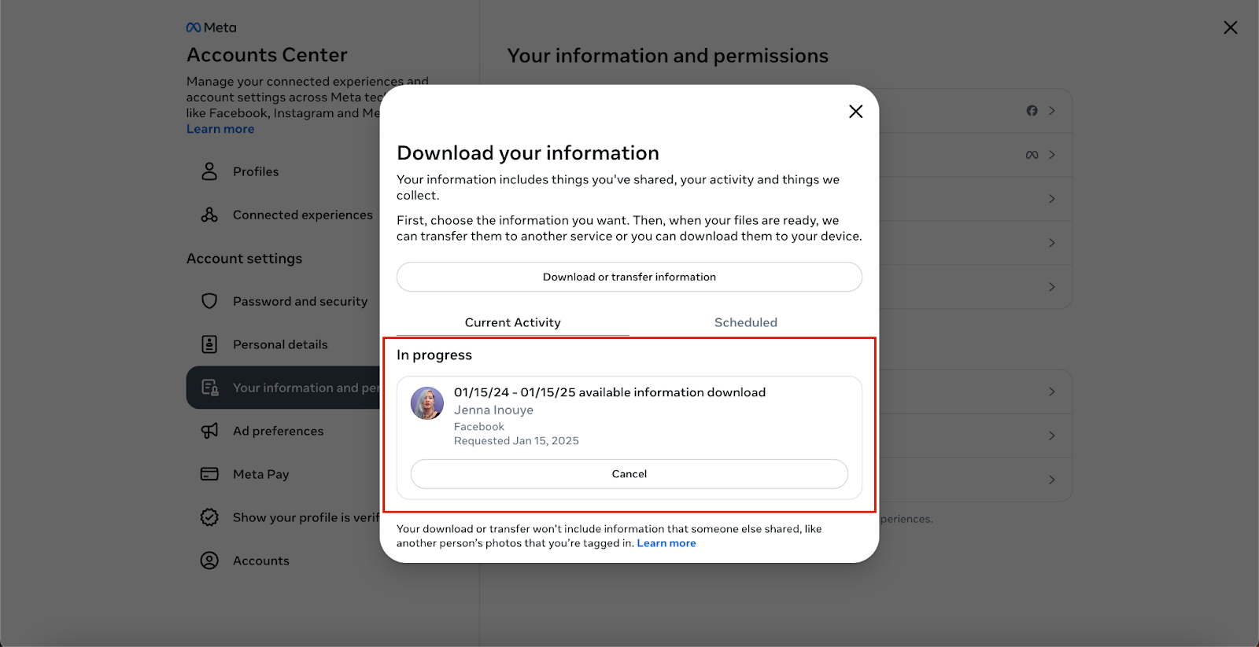Expand the row with the Facebook icon chevron
This screenshot has width=1259, height=647.
point(1052,111)
